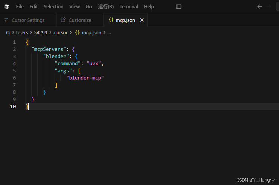The image size is (279, 185).
Task: Expand the .cursor breadcrumb folder
Action: coord(61,32)
